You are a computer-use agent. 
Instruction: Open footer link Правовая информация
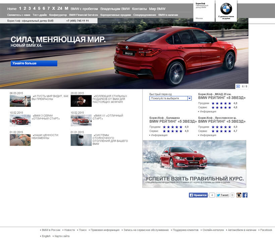pyautogui.click(x=104, y=230)
